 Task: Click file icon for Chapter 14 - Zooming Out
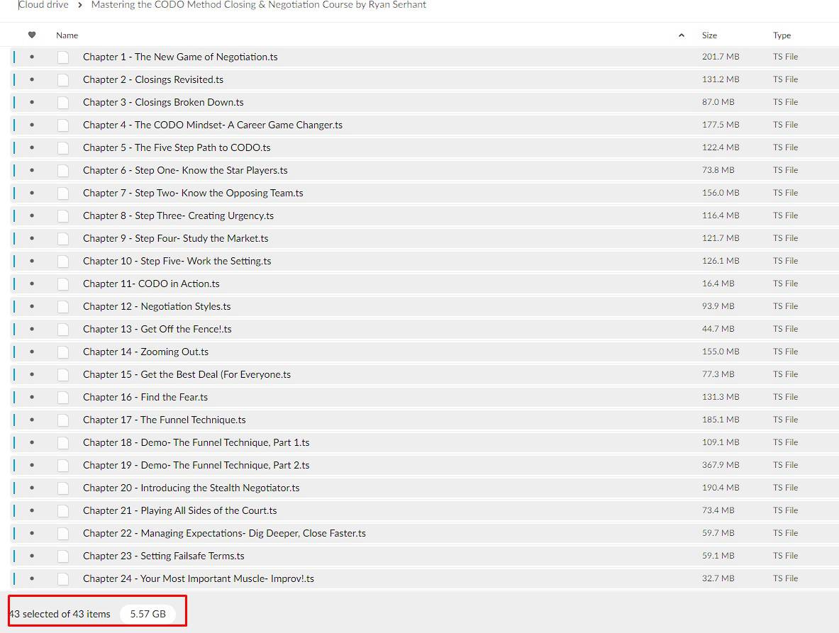(63, 352)
